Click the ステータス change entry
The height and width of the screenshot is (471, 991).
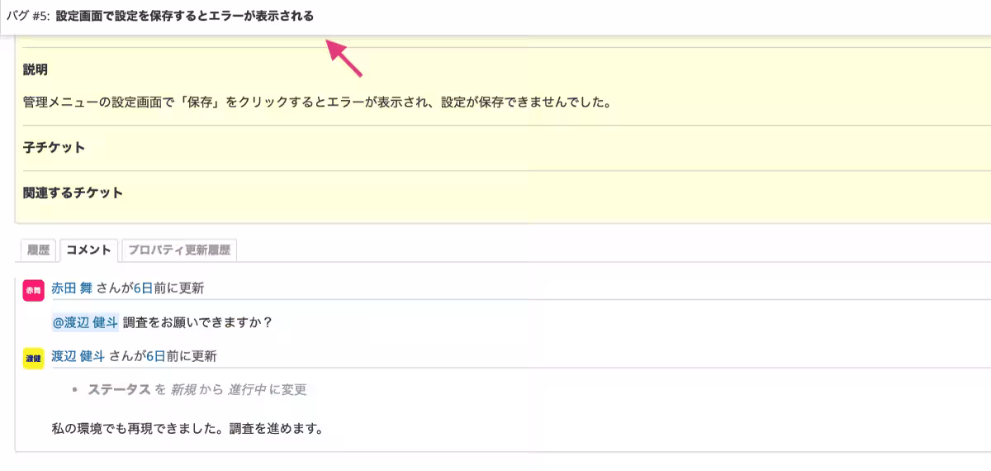(x=197, y=390)
